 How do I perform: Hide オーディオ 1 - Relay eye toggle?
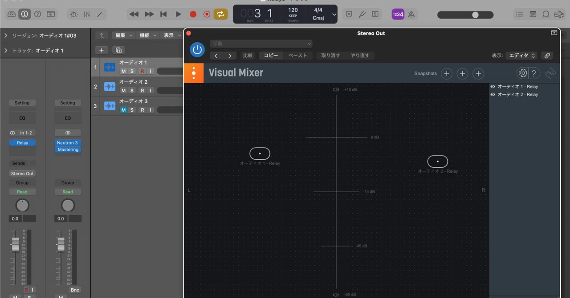click(493, 87)
